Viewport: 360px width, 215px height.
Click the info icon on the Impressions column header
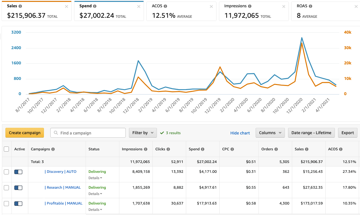point(146,149)
